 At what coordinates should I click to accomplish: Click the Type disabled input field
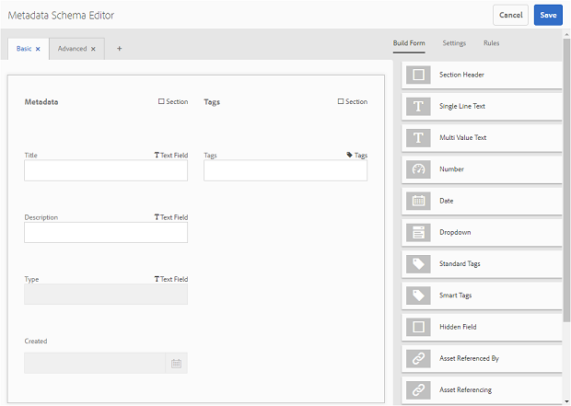point(106,295)
